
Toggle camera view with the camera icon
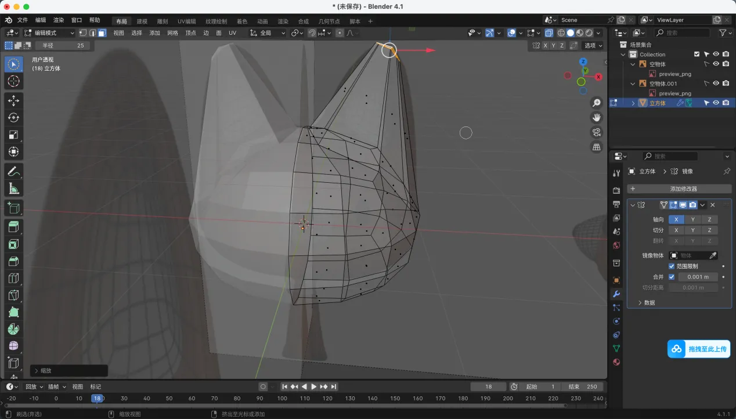pos(596,132)
